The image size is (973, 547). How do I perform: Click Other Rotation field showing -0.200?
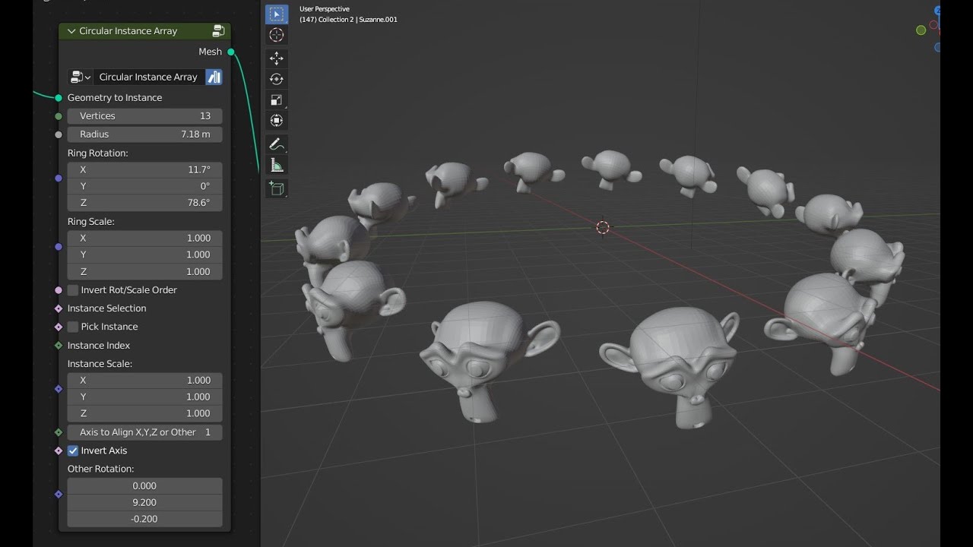[145, 519]
